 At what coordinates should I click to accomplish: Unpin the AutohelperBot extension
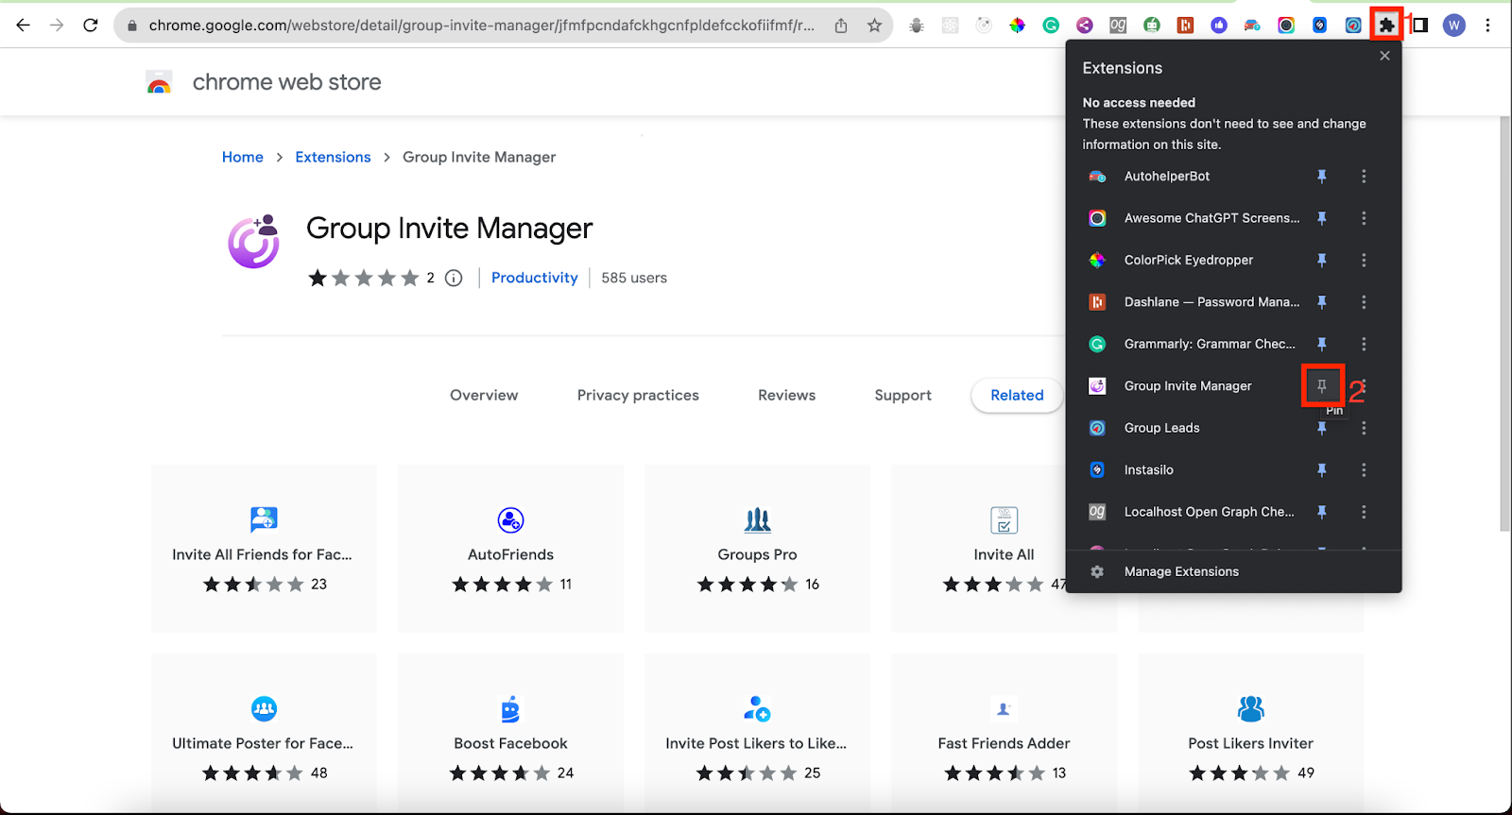pyautogui.click(x=1322, y=177)
